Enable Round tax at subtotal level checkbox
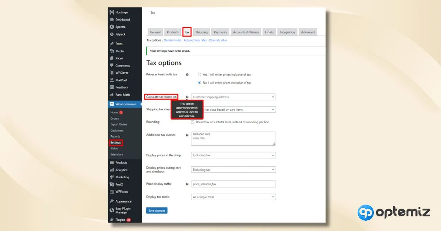The width and height of the screenshot is (441, 231). [193, 122]
